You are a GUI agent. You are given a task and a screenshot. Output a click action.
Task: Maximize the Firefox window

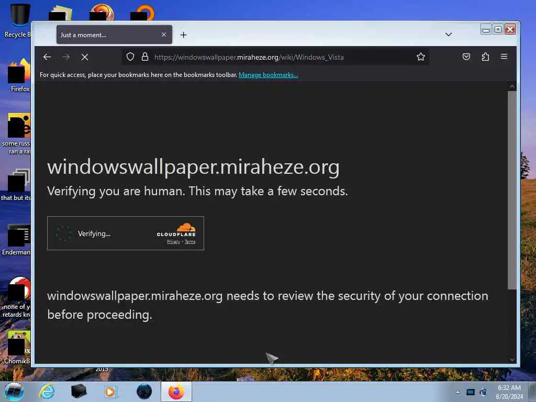(498, 29)
